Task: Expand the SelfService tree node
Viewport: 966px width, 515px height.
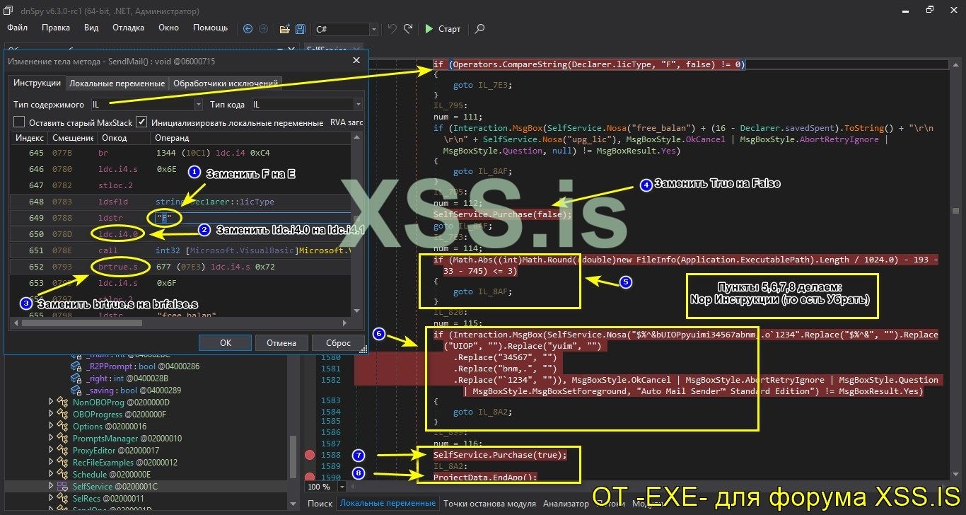Action: click(51, 487)
